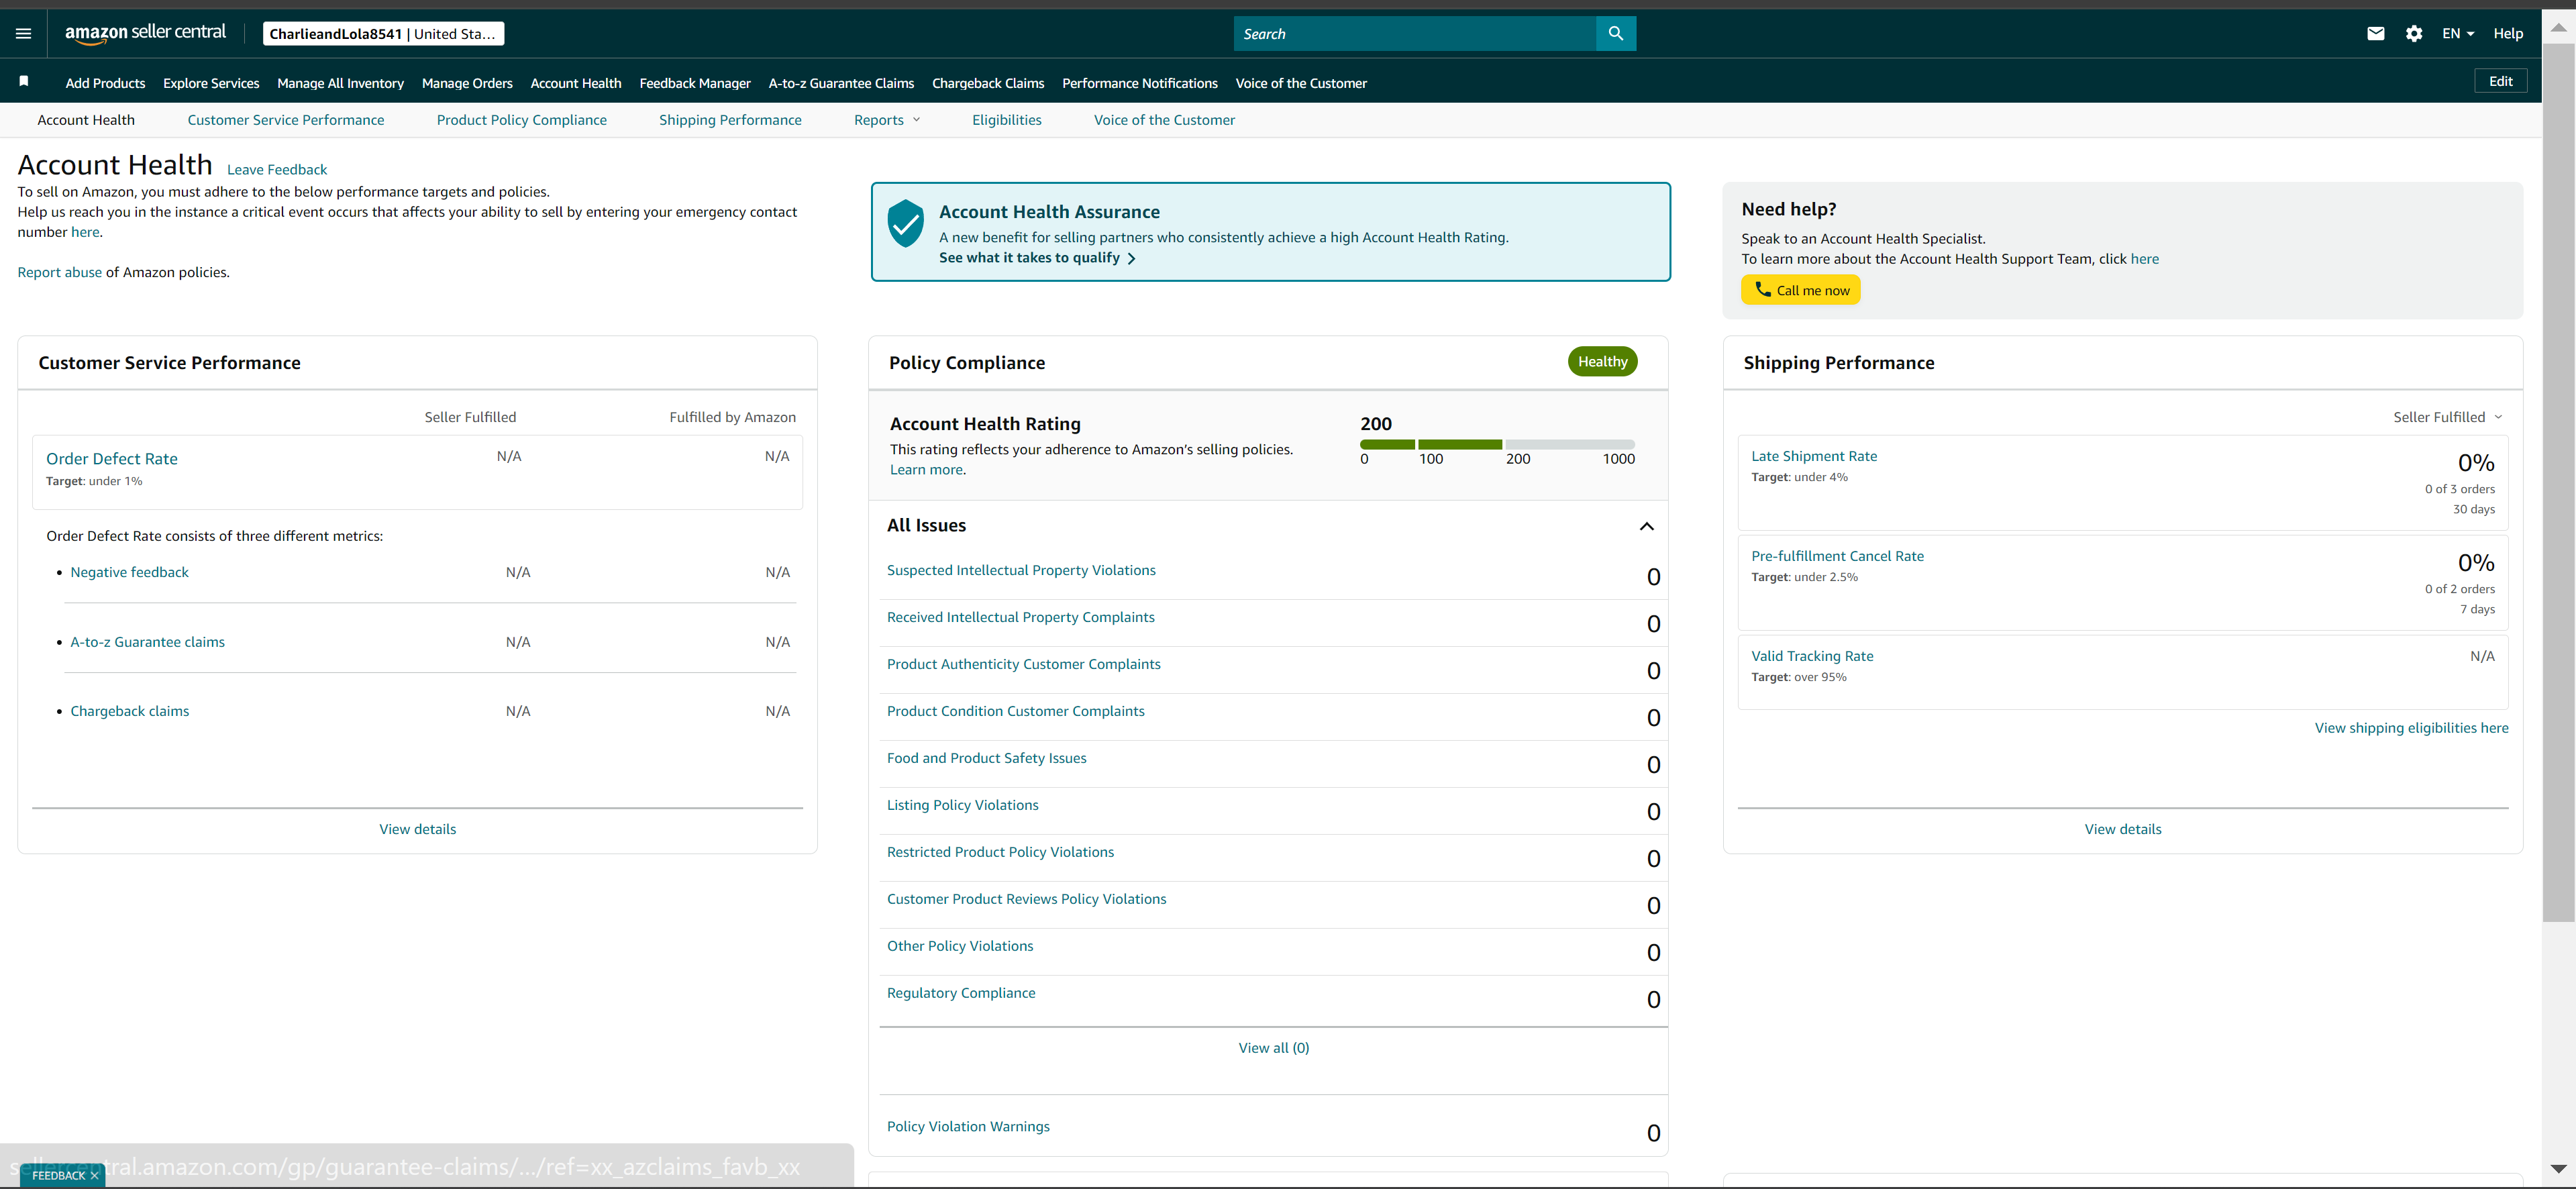Select the Product Policy Compliance tab
This screenshot has width=2576, height=1189.
click(521, 120)
